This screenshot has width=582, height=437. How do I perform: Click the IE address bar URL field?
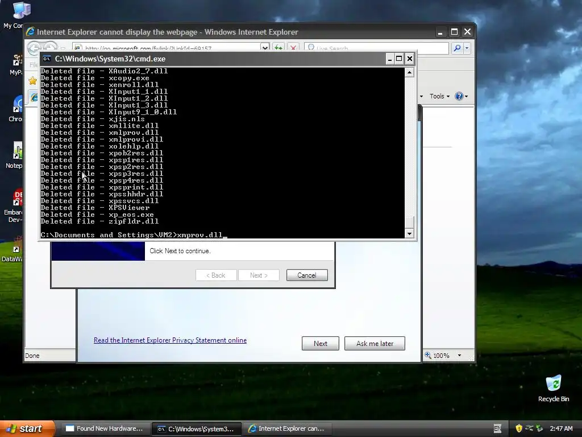pos(167,48)
